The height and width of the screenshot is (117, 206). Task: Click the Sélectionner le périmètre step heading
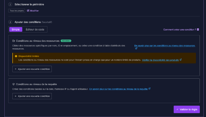point(29,4)
